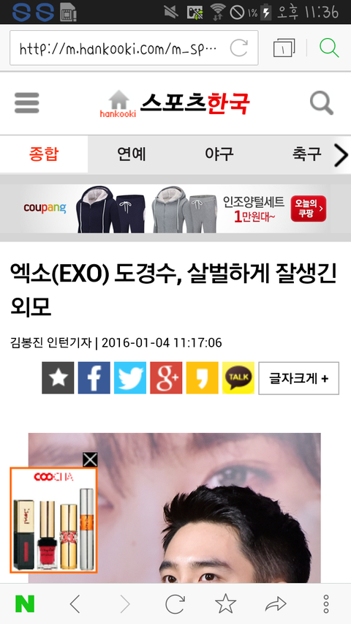351x624 pixels.
Task: Reload the page from the address bar
Action: point(239,48)
